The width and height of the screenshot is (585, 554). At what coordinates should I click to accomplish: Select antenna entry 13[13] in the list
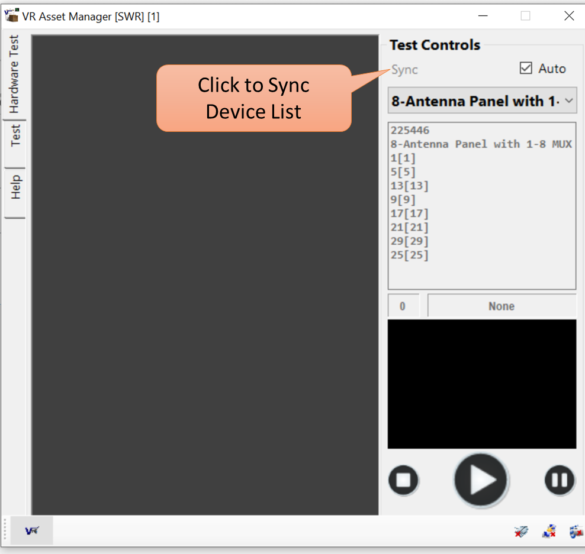point(409,186)
